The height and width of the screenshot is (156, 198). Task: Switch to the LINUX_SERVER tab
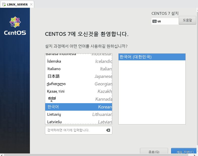point(17,5)
